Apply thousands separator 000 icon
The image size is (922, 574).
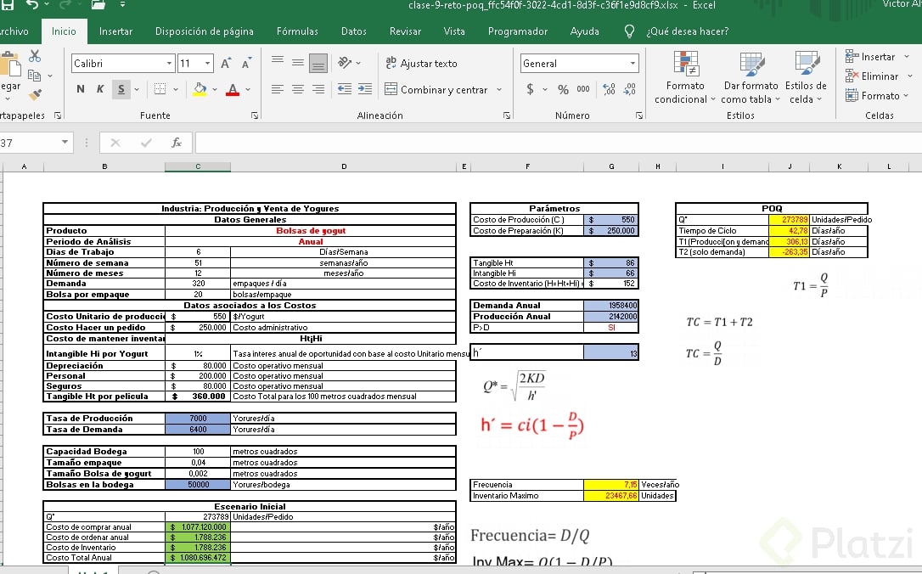(583, 89)
